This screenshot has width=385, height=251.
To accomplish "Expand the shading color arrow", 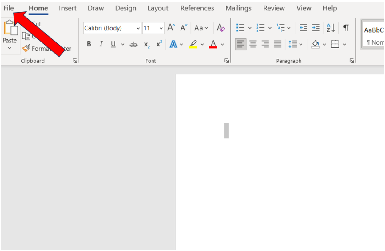I will tap(324, 45).
